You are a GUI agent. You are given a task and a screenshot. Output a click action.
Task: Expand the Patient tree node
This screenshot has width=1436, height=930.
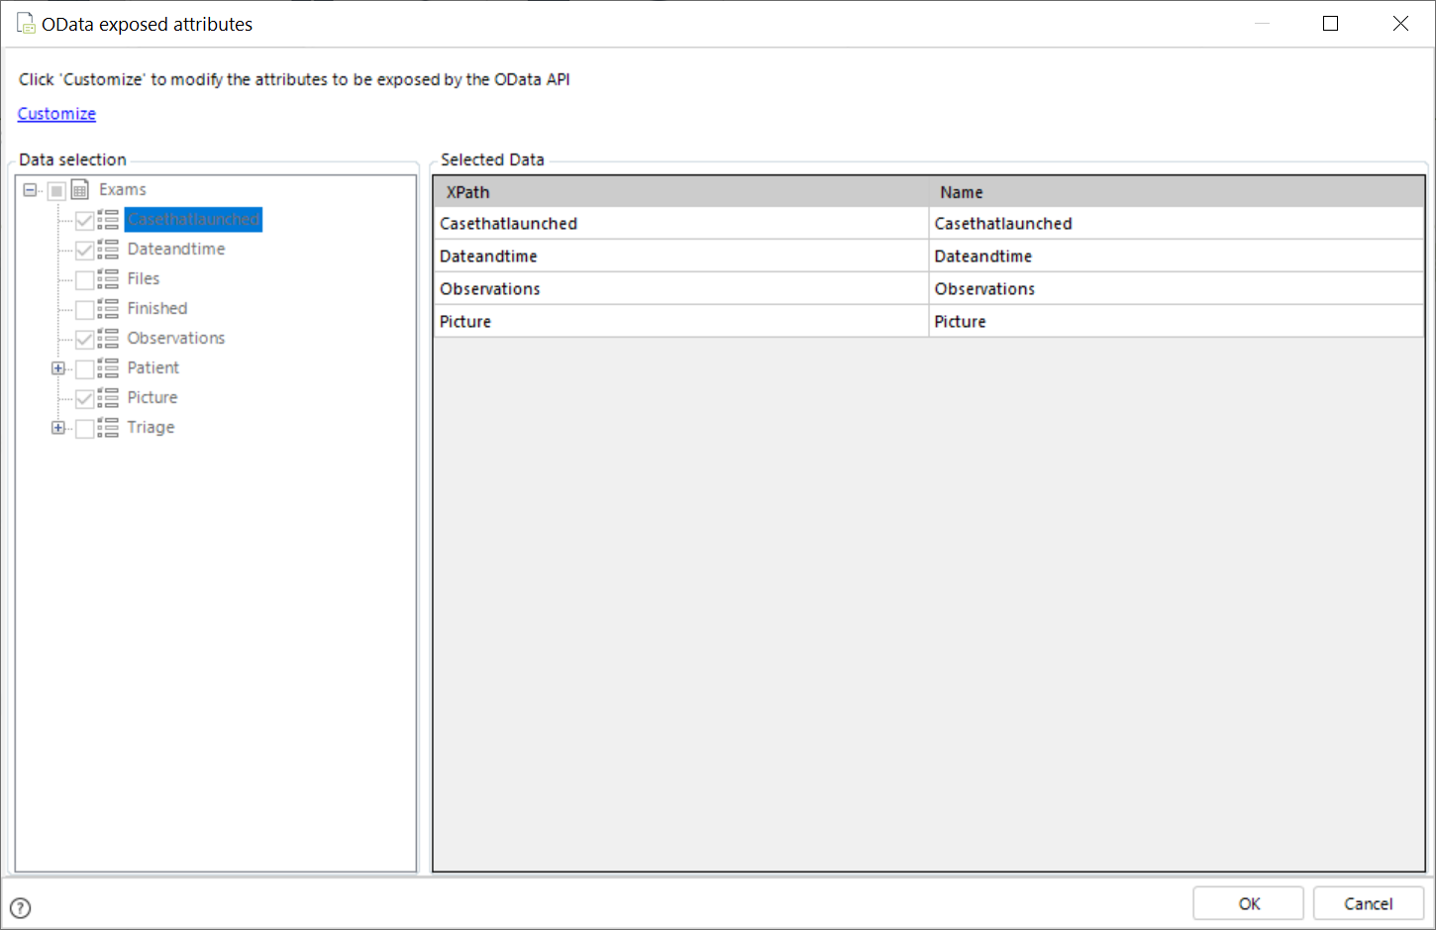[58, 368]
